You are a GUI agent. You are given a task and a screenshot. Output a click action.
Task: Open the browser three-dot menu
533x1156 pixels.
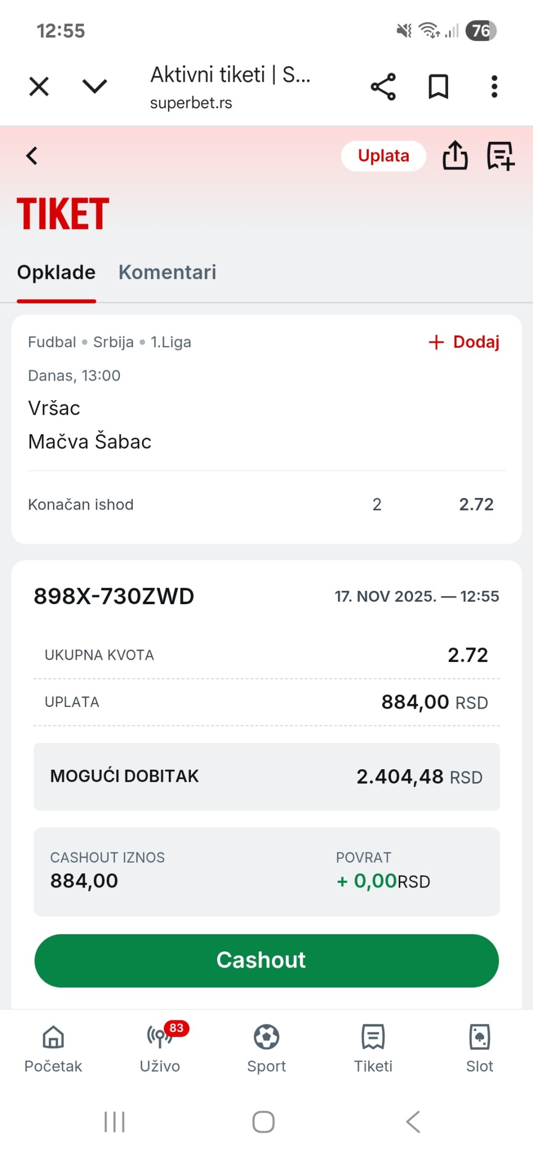[494, 87]
